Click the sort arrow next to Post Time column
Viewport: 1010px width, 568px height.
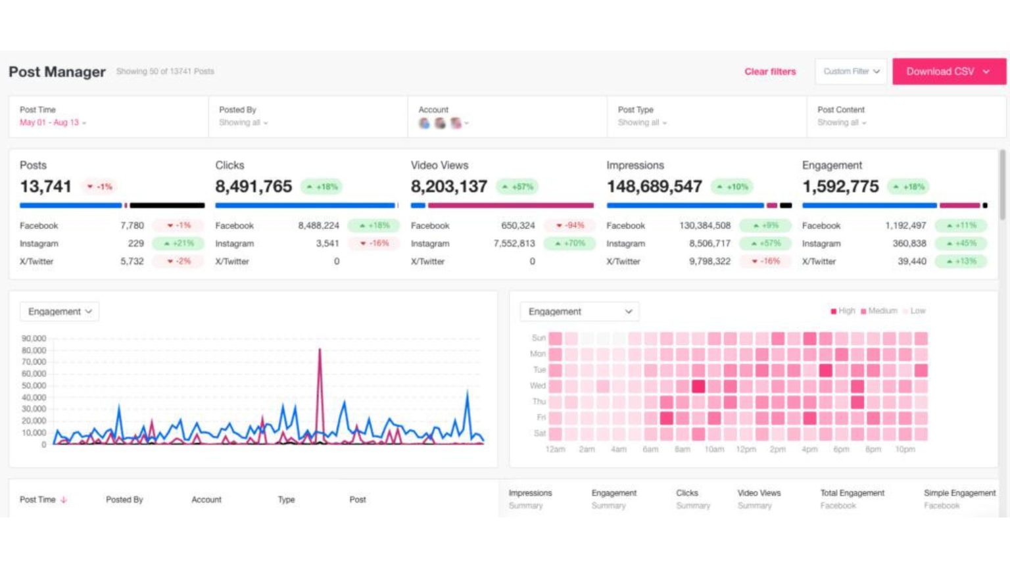tap(66, 500)
